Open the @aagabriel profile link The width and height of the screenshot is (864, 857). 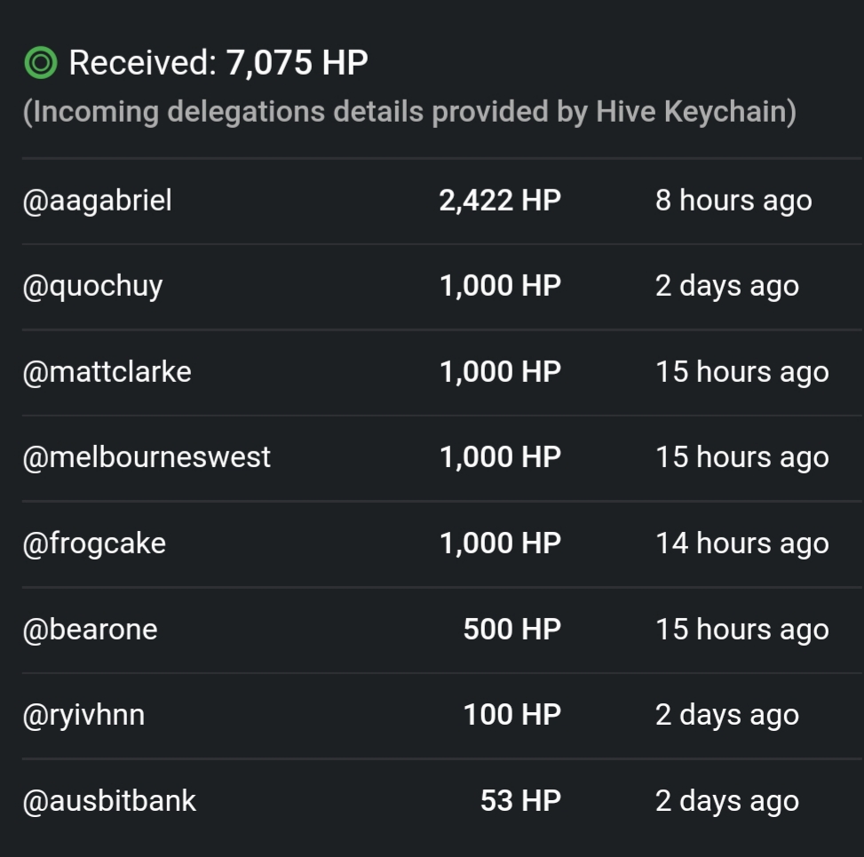(97, 200)
